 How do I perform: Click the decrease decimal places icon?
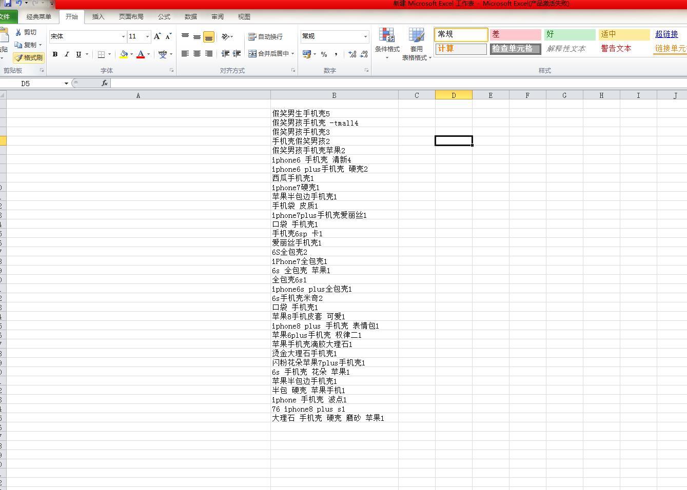[x=364, y=54]
